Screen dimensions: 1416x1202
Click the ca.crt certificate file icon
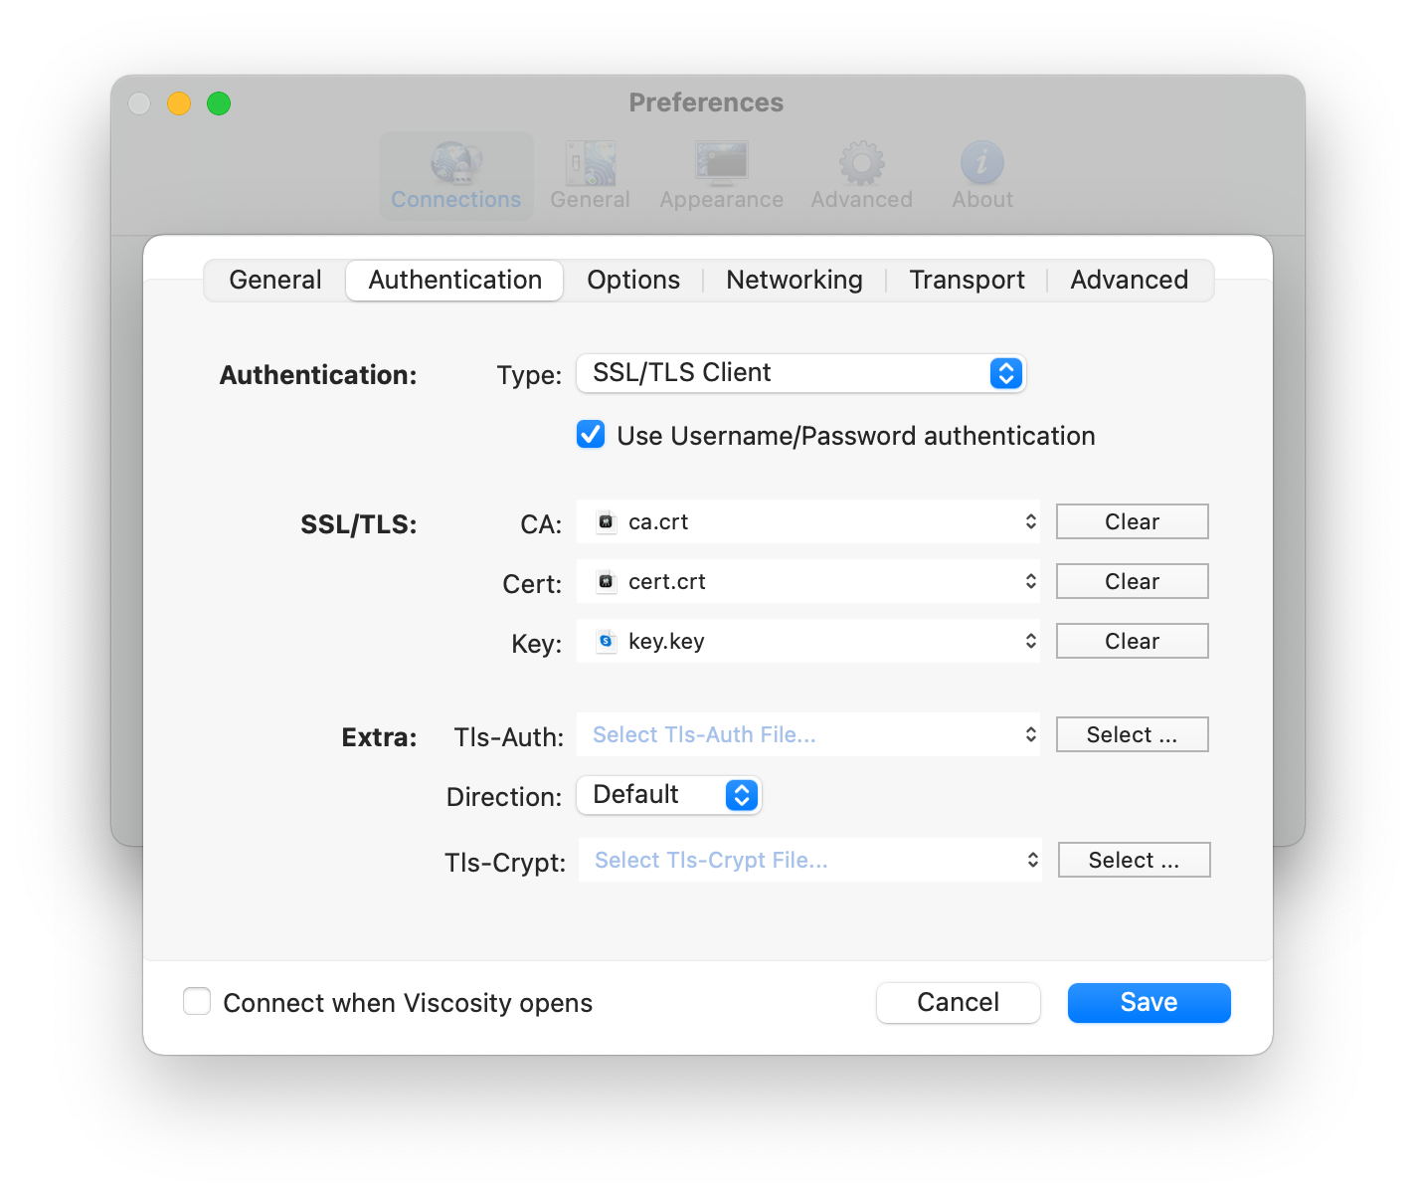pyautogui.click(x=606, y=522)
